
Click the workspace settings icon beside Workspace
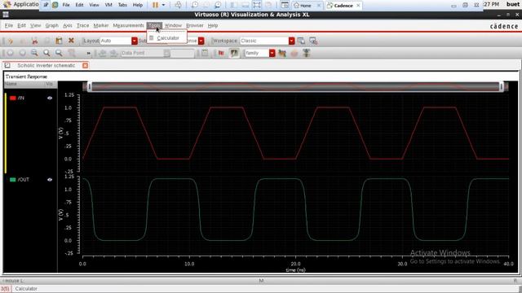coord(313,41)
